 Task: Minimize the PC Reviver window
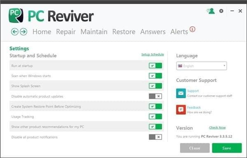click(x=232, y=11)
